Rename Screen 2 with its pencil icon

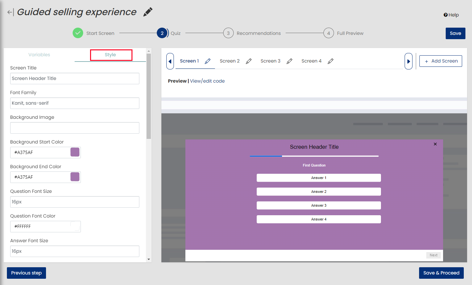point(249,61)
